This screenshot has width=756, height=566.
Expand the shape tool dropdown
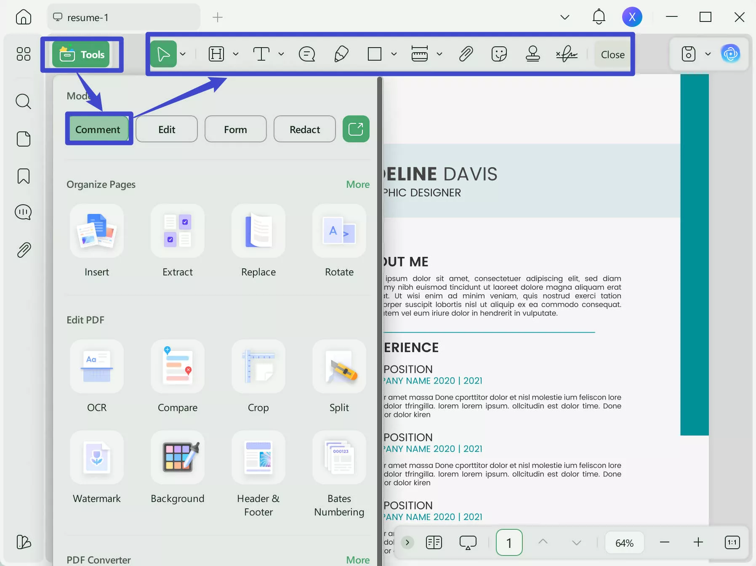(393, 54)
